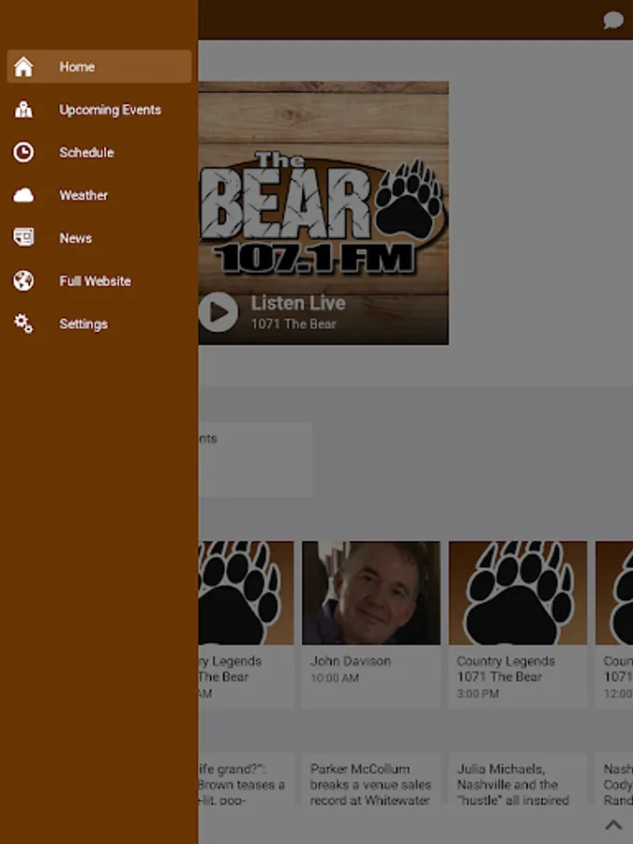Viewport: 633px width, 844px height.
Task: Open Country Legends 3:00 PM paw thumbnail
Action: click(518, 593)
